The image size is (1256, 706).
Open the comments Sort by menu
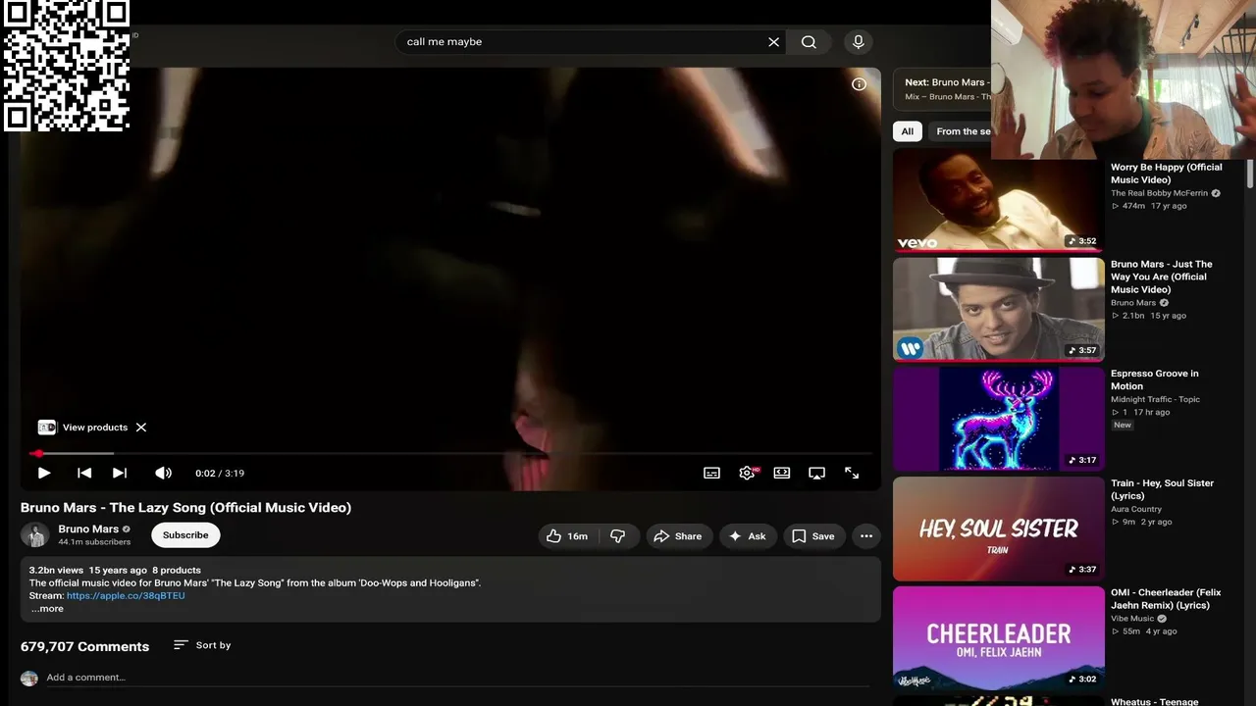pyautogui.click(x=202, y=645)
